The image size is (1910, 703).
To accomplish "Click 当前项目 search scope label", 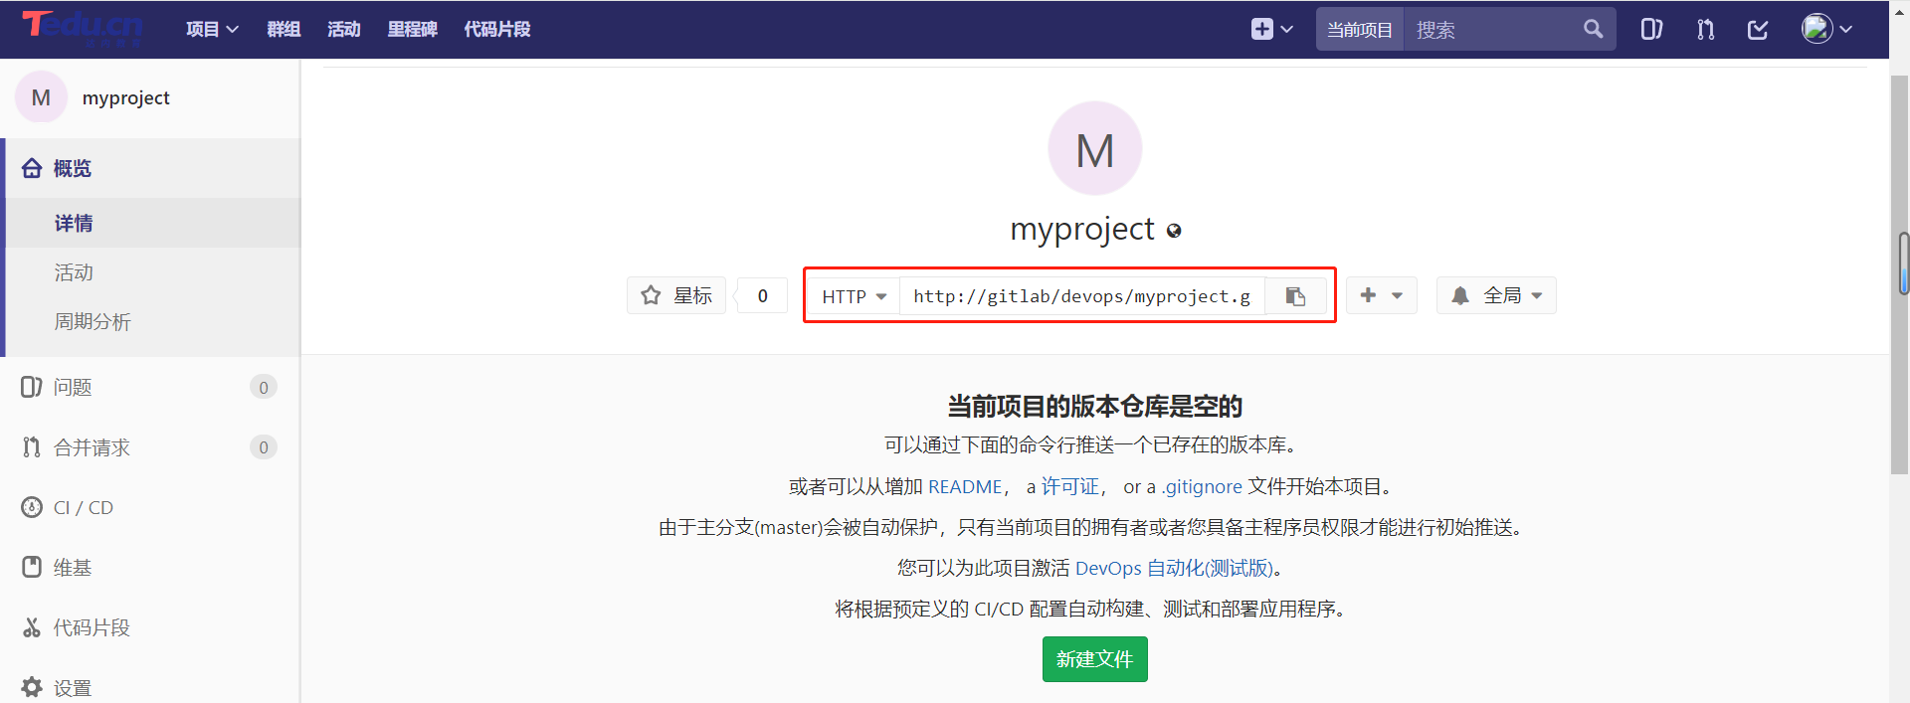I will point(1360,29).
